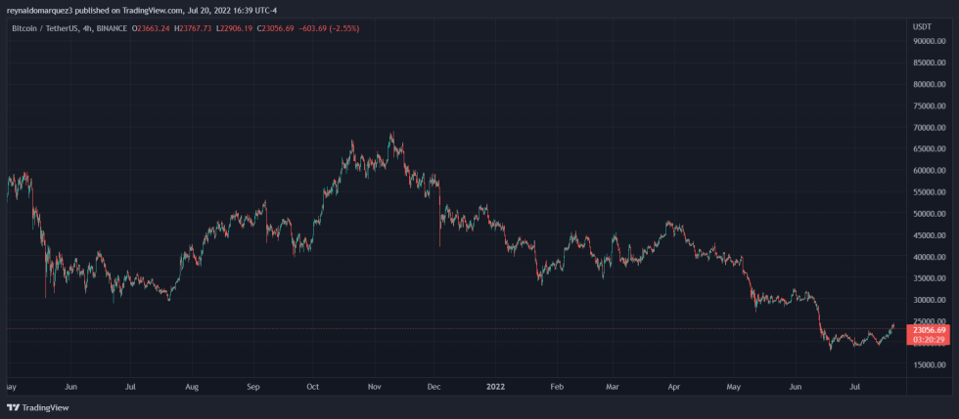Click the Oct label on time axis

(312, 387)
